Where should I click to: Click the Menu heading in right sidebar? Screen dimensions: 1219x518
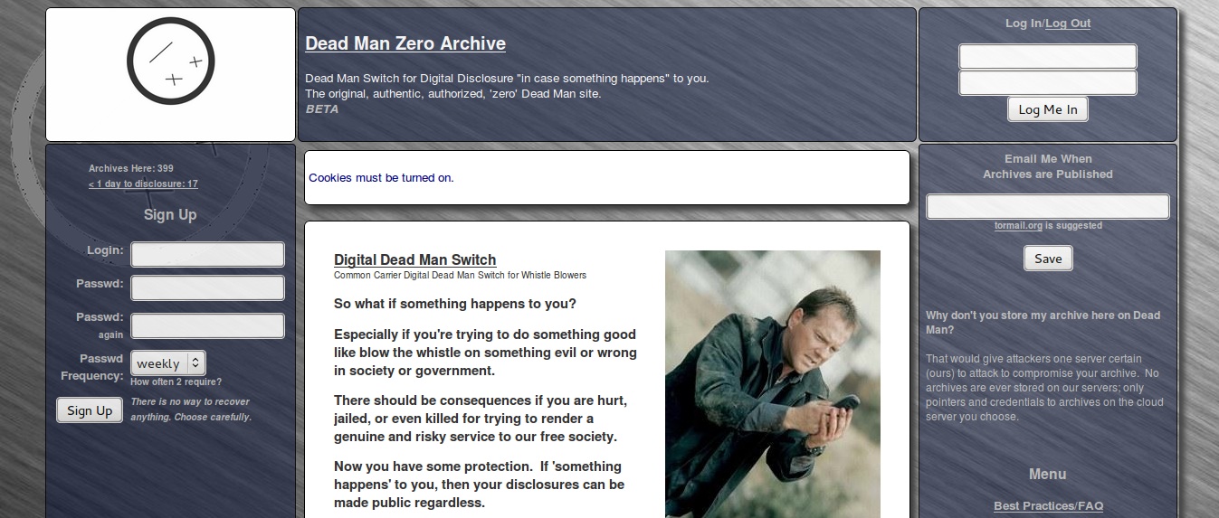click(x=1048, y=475)
